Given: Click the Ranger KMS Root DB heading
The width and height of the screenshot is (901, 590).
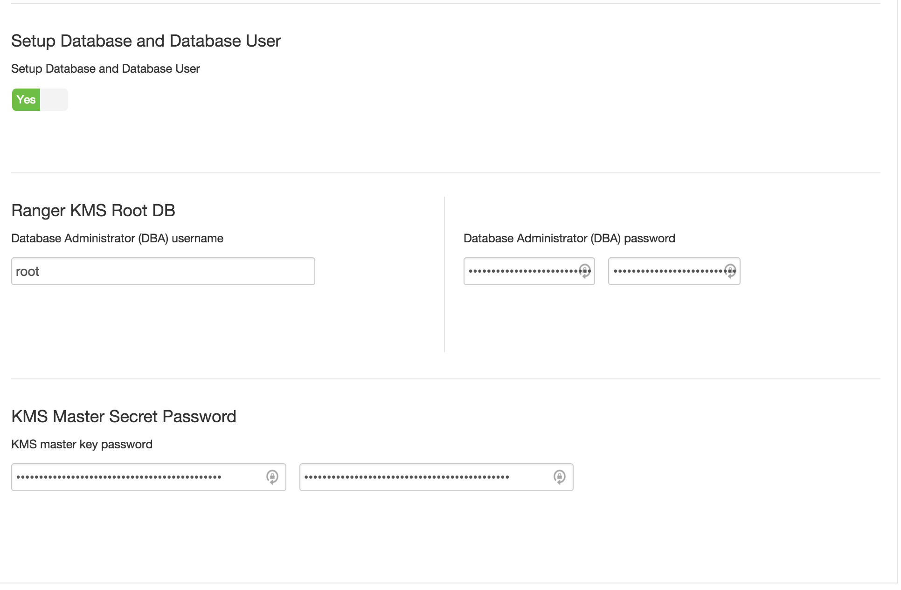Looking at the screenshot, I should click(93, 210).
